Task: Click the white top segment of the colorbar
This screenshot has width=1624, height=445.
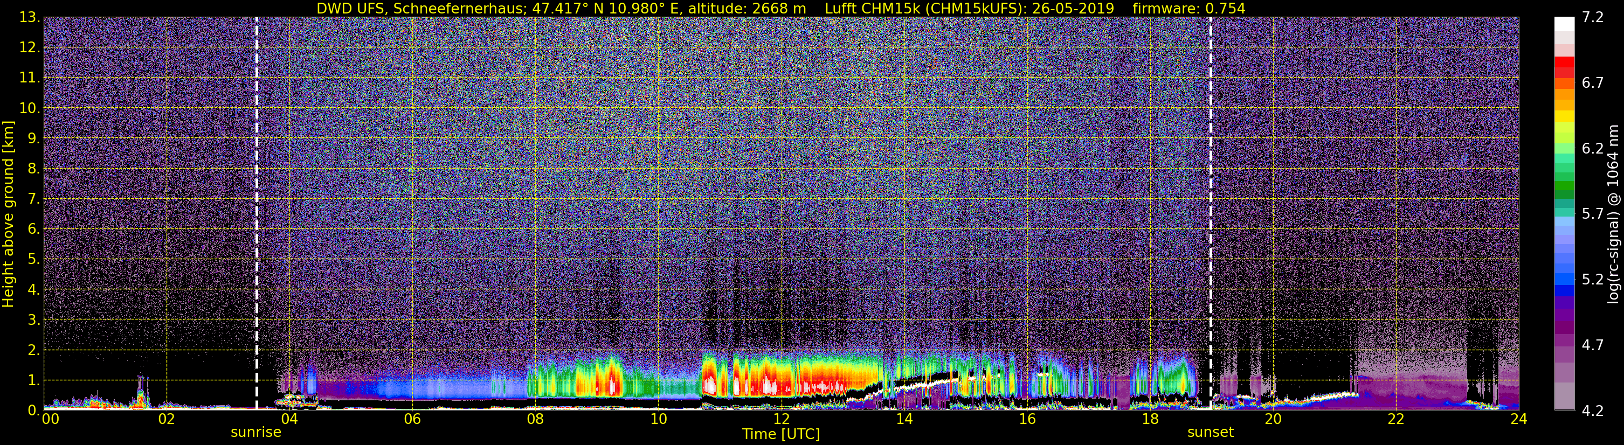Action: [1564, 24]
